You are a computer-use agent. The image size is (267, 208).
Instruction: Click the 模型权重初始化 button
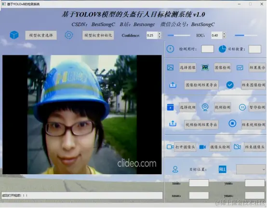coord(98,35)
